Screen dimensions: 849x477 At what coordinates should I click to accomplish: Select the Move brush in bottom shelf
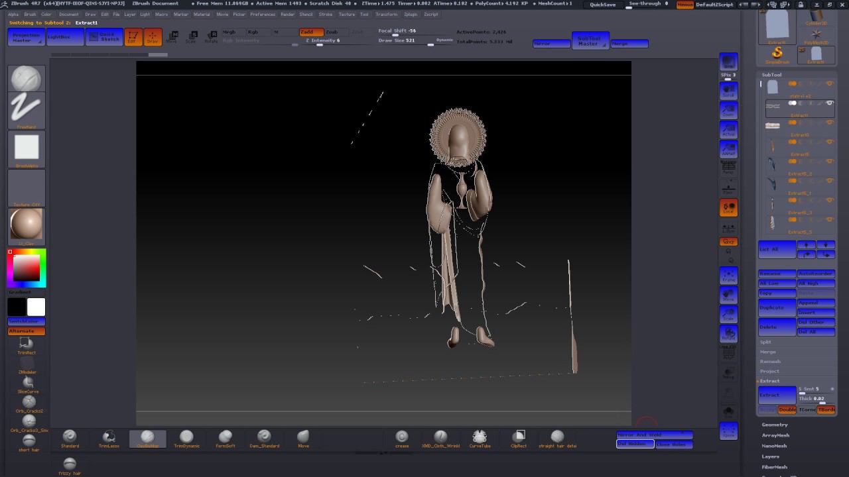pyautogui.click(x=303, y=437)
